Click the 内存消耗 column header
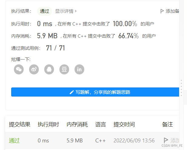Screen dimensions: 187x150 [x=77, y=124]
